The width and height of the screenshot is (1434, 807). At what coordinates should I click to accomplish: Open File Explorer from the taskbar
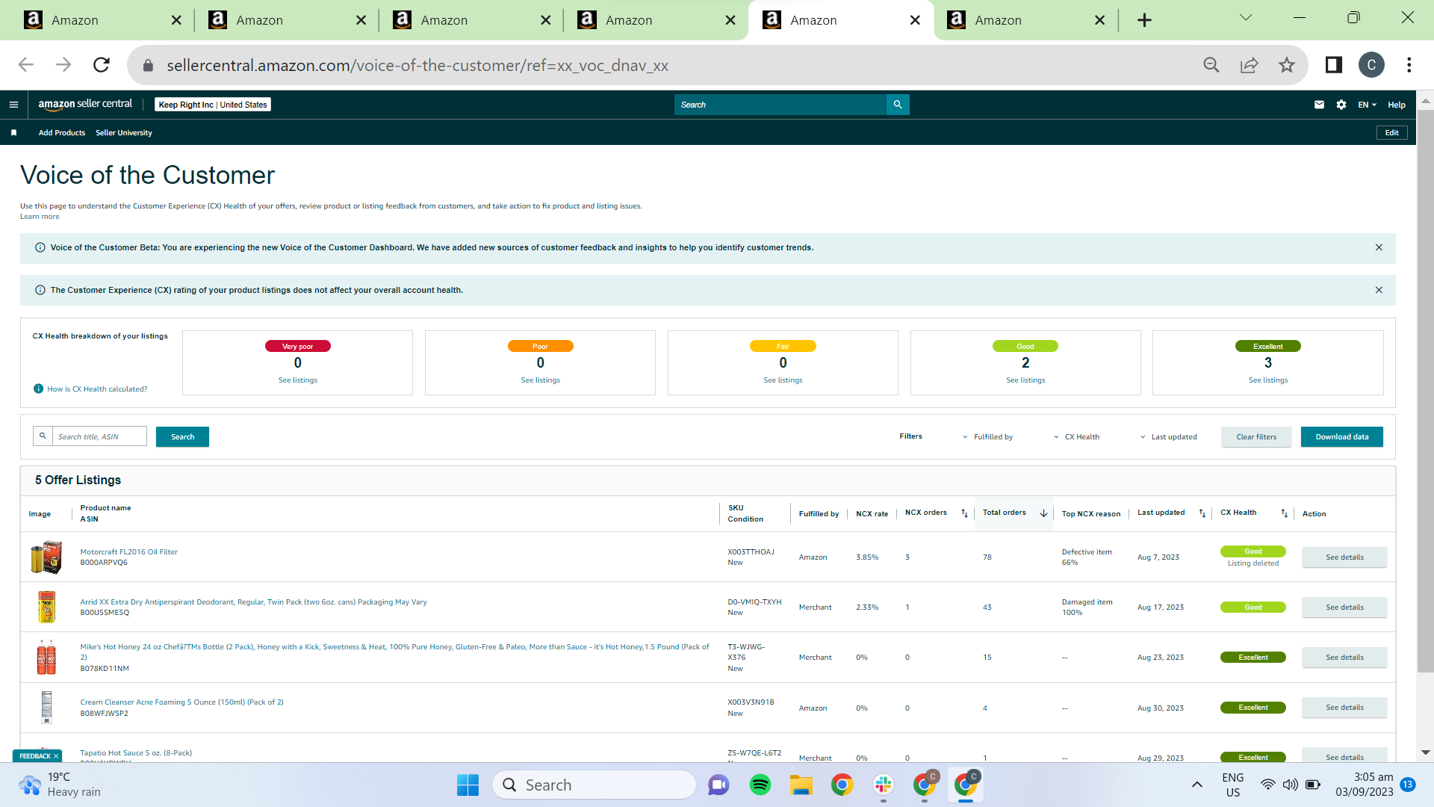pyautogui.click(x=801, y=785)
